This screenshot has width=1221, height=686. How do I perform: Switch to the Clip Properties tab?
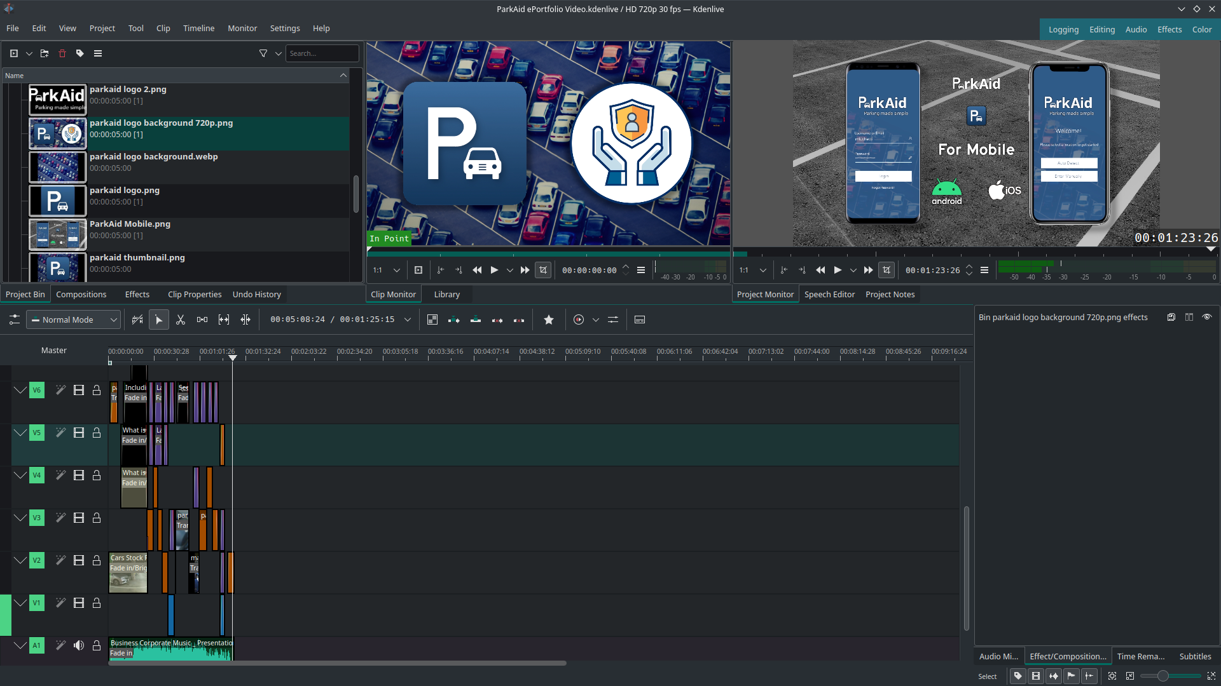(195, 294)
